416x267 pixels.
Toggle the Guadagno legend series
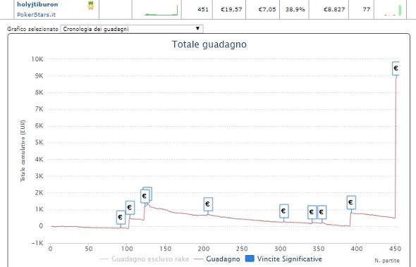click(217, 259)
